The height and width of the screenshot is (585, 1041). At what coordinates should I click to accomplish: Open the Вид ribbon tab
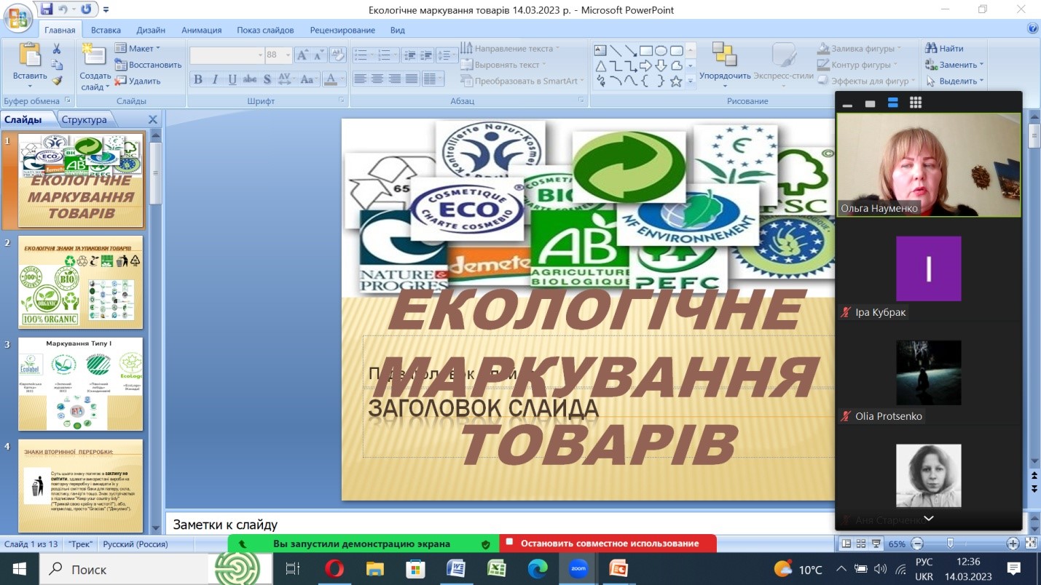[397, 30]
